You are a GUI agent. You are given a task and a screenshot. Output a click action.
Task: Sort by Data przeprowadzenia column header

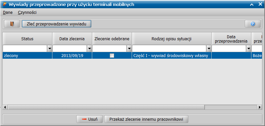pyautogui.click(x=231, y=39)
